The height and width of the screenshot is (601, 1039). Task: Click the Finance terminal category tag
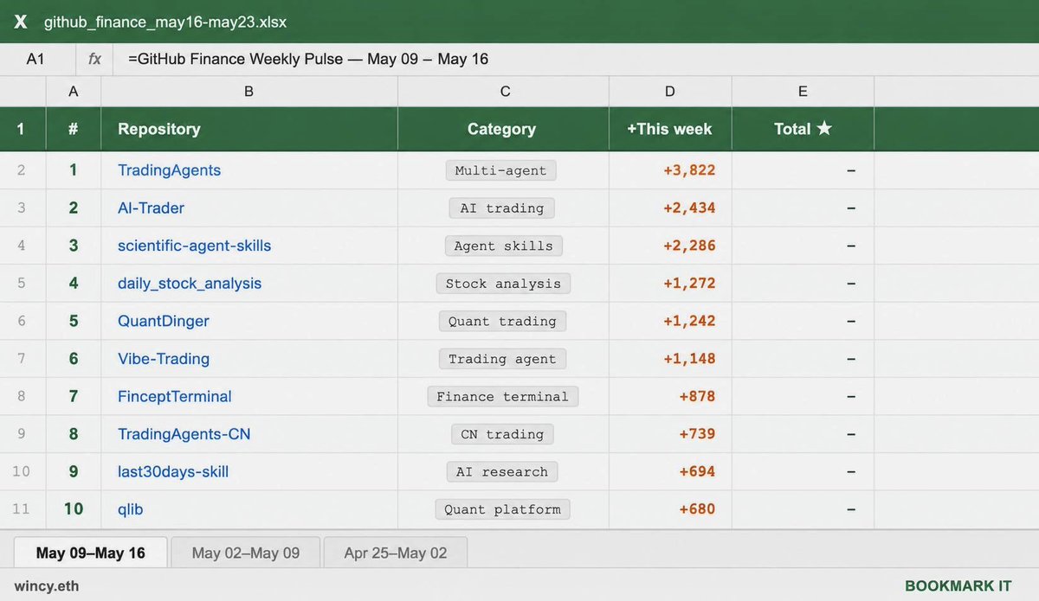pyautogui.click(x=502, y=396)
